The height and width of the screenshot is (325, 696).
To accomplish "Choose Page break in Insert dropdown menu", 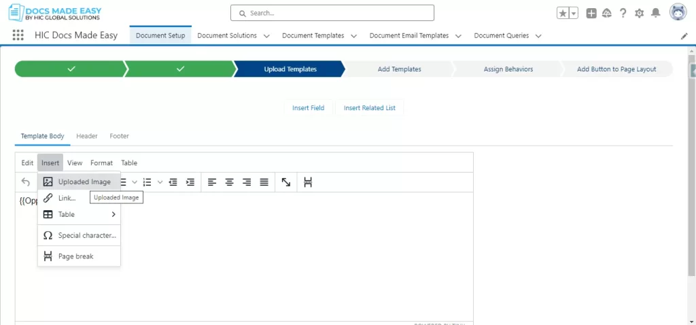I will tap(79, 256).
